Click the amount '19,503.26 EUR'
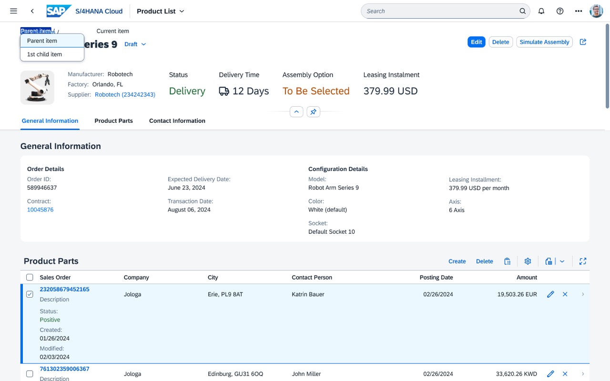Screen dimensions: 610x381 point(517,294)
